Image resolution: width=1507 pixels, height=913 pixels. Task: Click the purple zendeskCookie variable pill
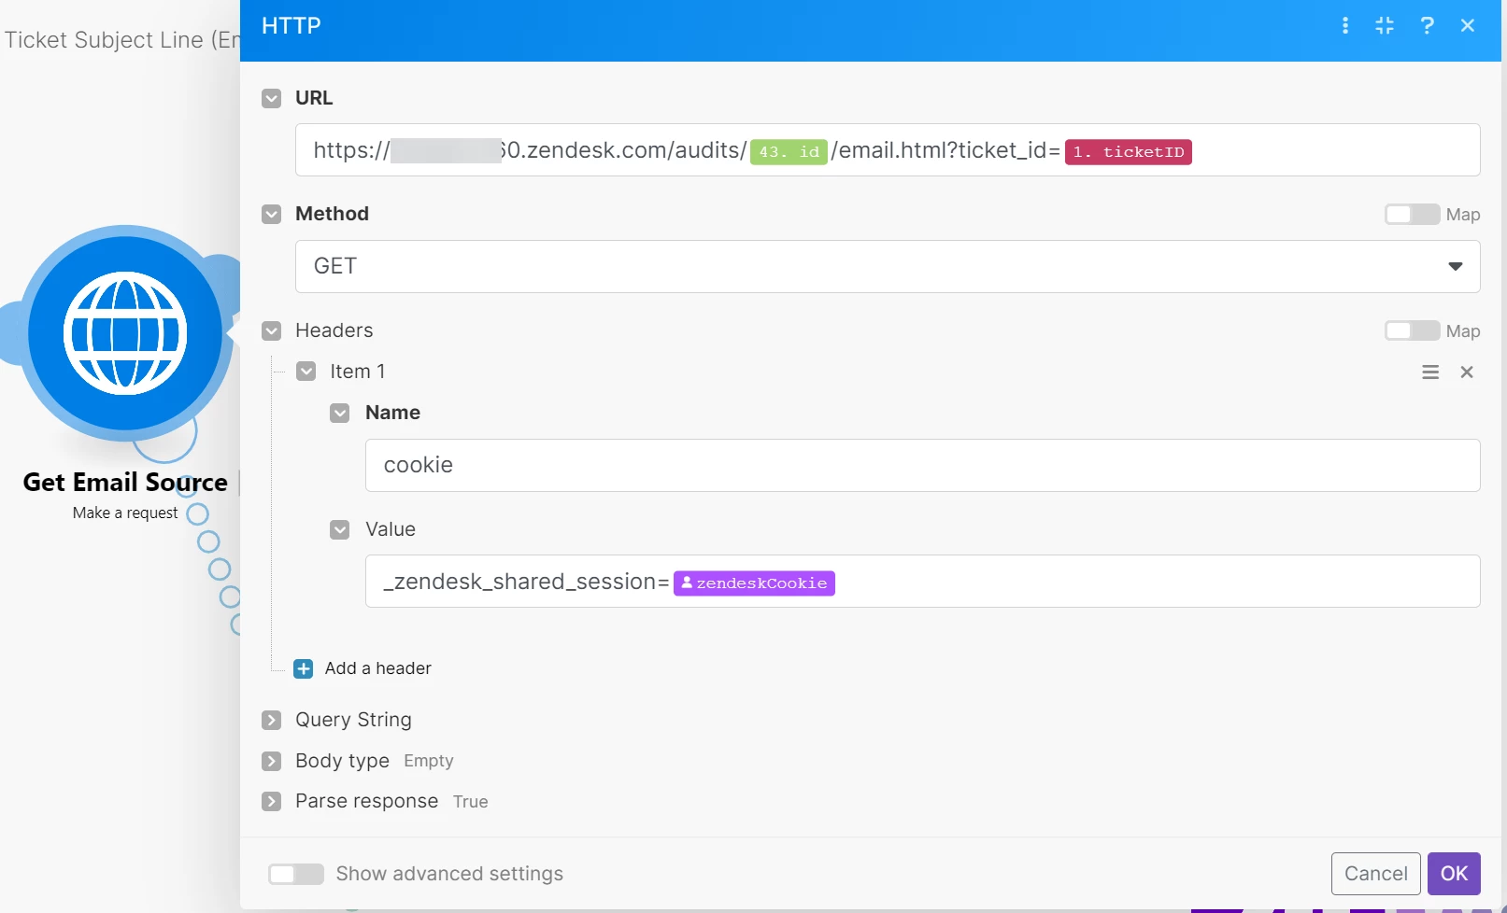(754, 583)
